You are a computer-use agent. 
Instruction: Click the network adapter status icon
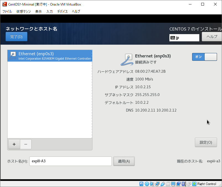[157, 184]
